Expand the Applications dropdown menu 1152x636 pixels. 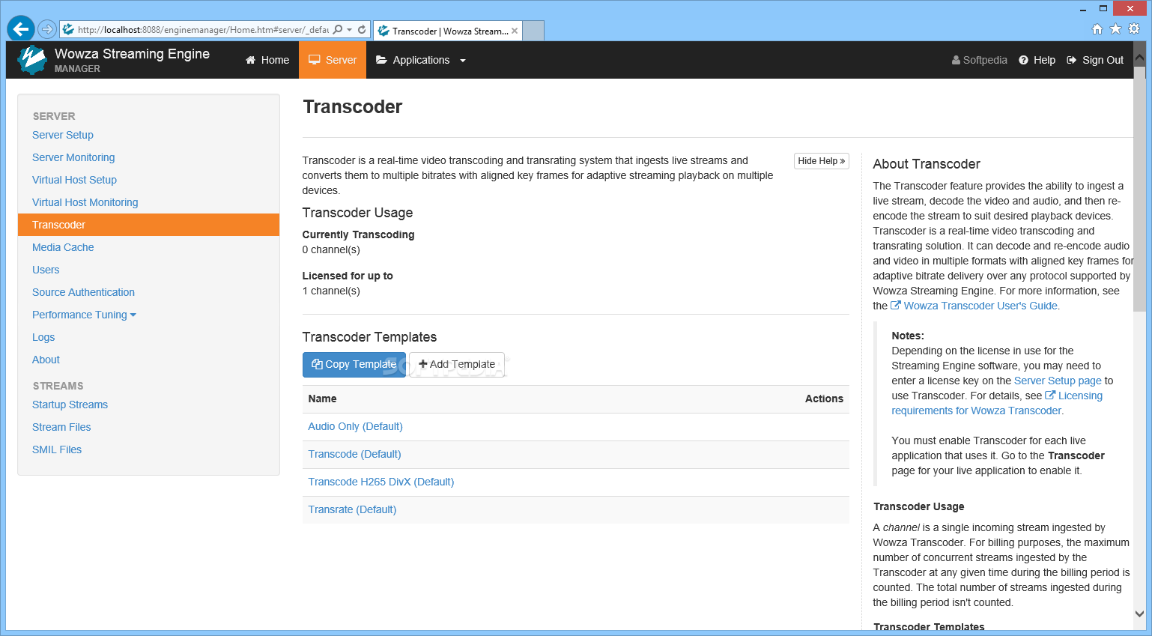421,60
